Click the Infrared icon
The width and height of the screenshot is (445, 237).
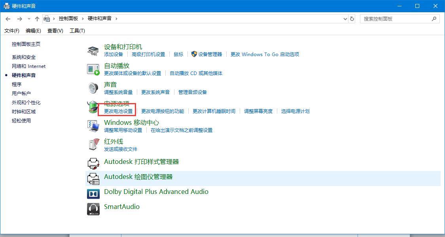pos(93,145)
